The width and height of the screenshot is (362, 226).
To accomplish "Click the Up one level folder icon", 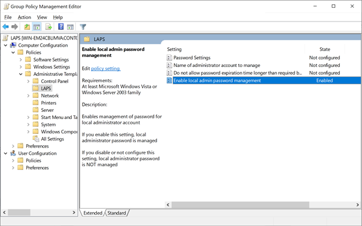I will tap(27, 27).
